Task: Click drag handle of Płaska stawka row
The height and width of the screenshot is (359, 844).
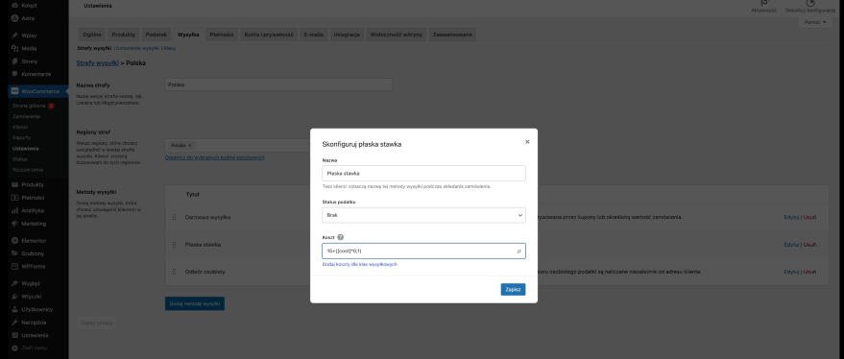Action: pos(175,245)
